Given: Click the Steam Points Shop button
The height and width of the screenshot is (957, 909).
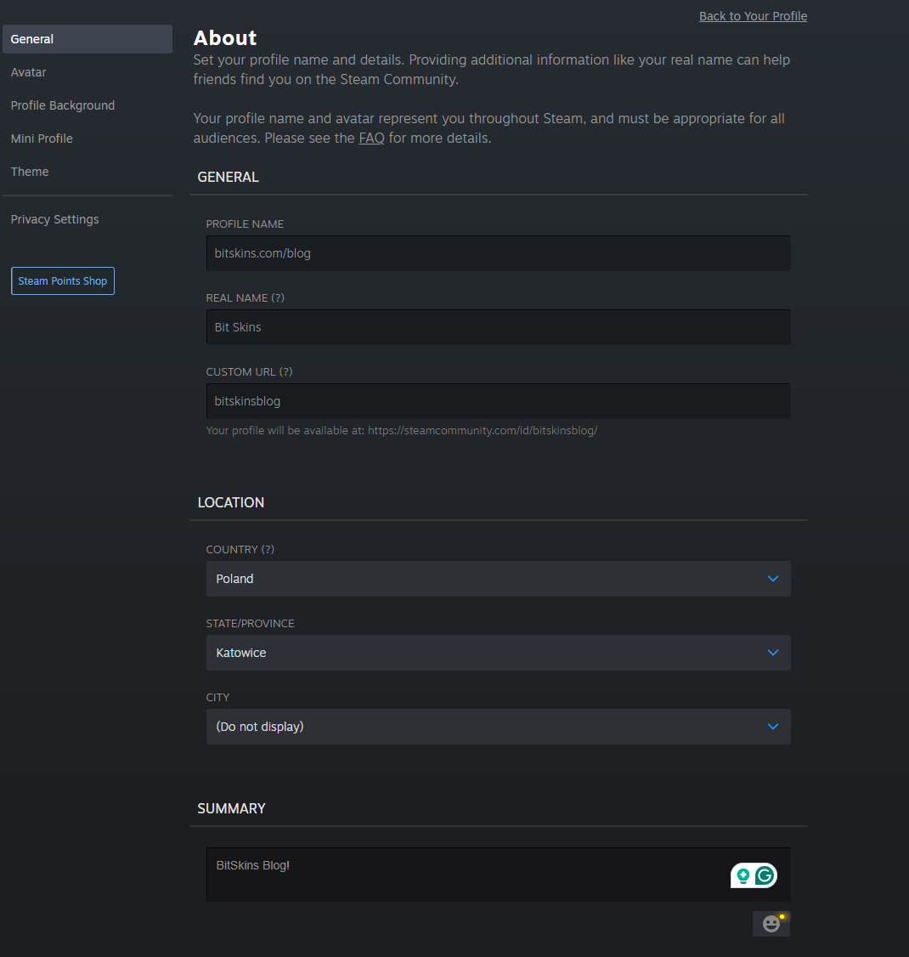Looking at the screenshot, I should pyautogui.click(x=63, y=281).
